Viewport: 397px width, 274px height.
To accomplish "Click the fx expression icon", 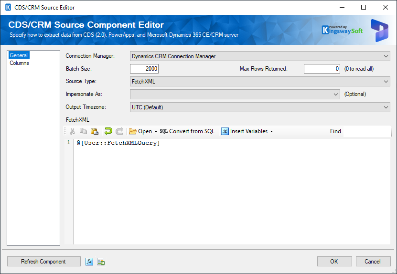I will click(89, 262).
